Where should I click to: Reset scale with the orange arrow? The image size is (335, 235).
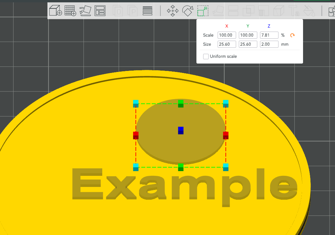(292, 35)
